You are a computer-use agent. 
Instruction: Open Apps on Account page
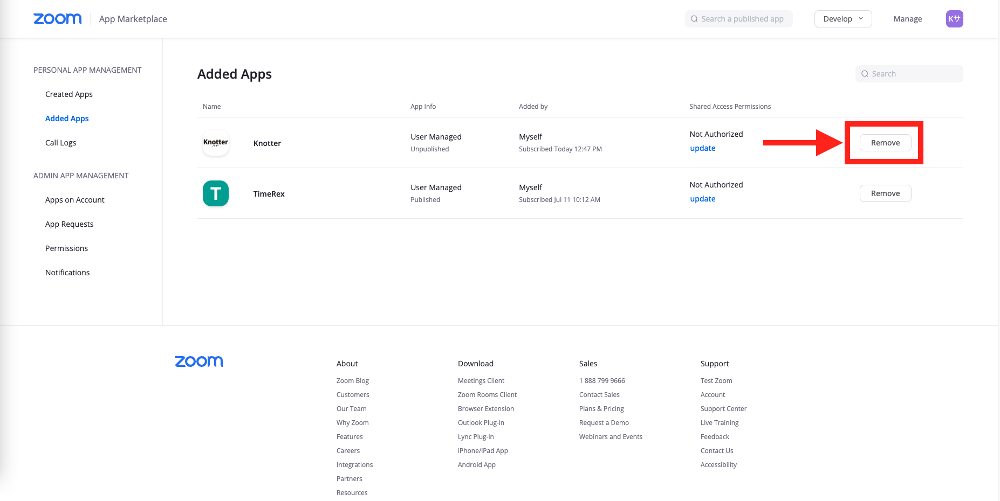[75, 200]
